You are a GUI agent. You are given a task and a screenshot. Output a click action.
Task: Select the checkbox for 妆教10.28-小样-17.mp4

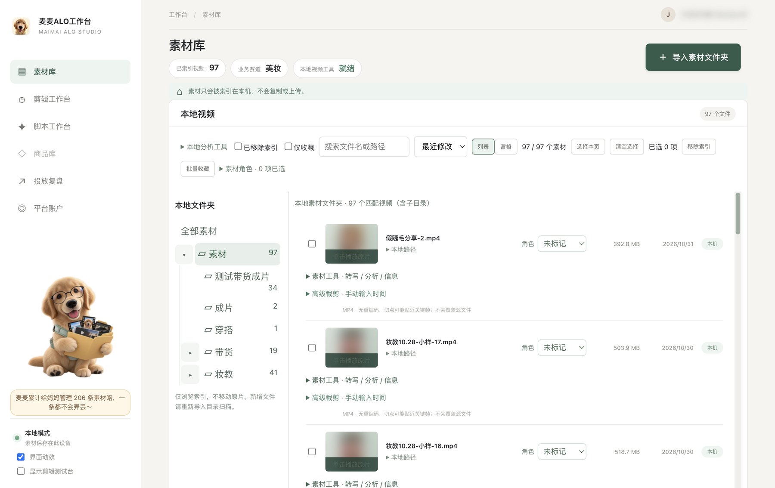pos(312,348)
